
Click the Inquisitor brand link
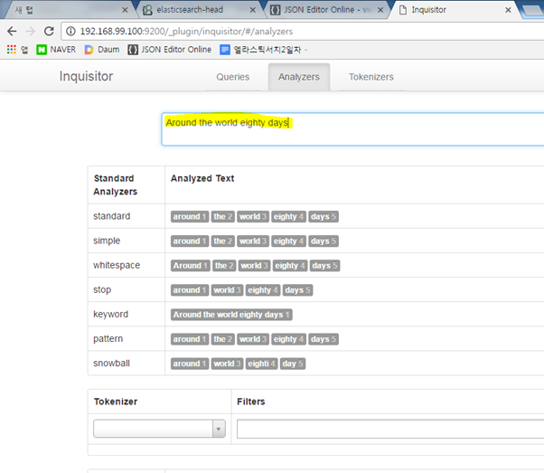87,77
